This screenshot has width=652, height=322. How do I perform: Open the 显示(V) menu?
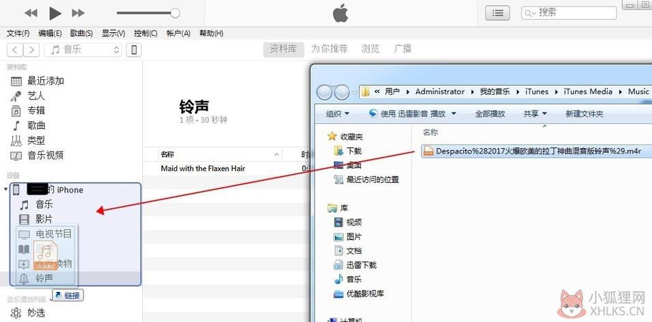click(x=113, y=33)
